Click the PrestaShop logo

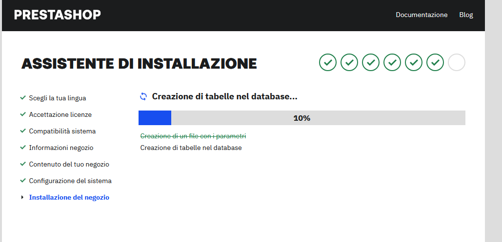[x=57, y=15]
